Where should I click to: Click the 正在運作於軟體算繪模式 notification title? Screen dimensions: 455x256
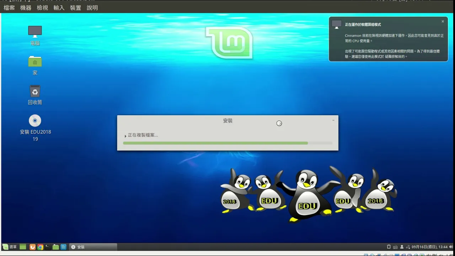pyautogui.click(x=363, y=25)
